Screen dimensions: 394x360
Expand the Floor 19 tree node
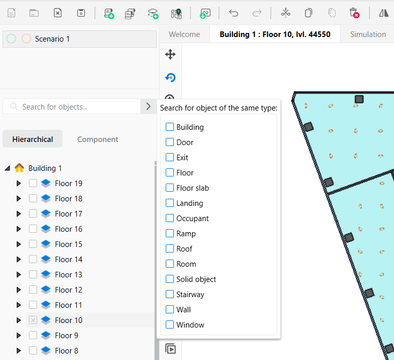[19, 183]
